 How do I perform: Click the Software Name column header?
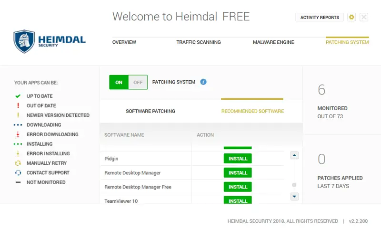pyautogui.click(x=124, y=135)
